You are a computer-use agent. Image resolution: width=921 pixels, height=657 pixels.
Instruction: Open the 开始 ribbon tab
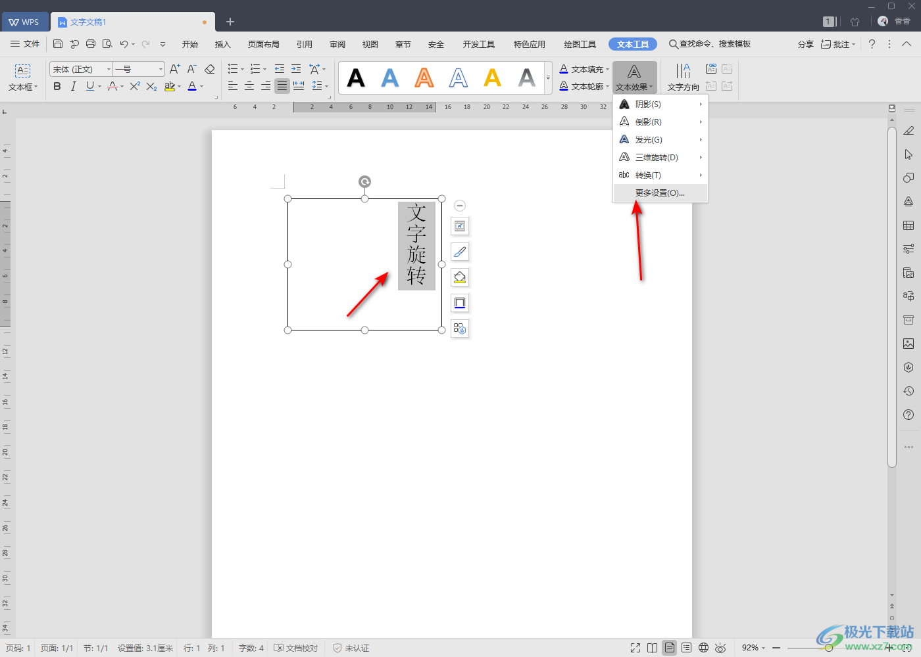(190, 44)
